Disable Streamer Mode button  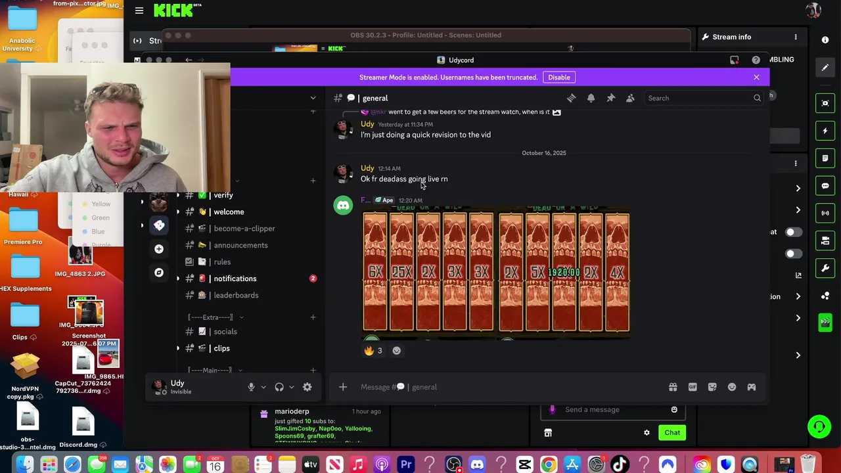point(559,77)
